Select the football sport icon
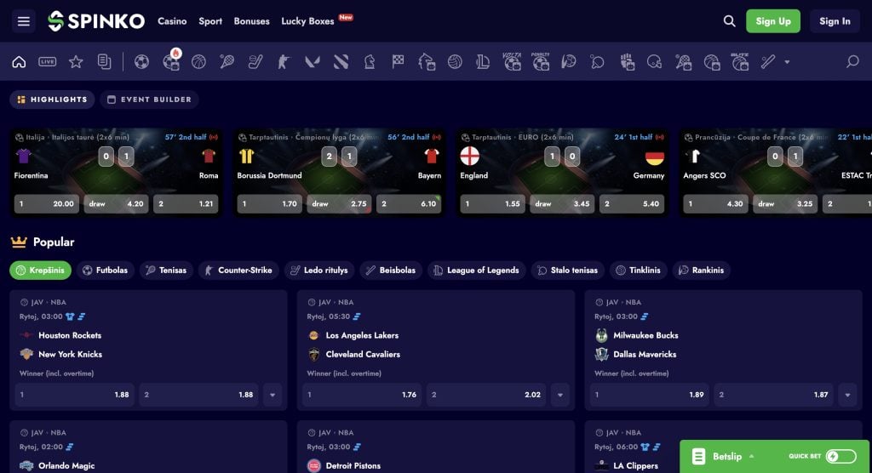This screenshot has width=872, height=473. click(x=142, y=62)
